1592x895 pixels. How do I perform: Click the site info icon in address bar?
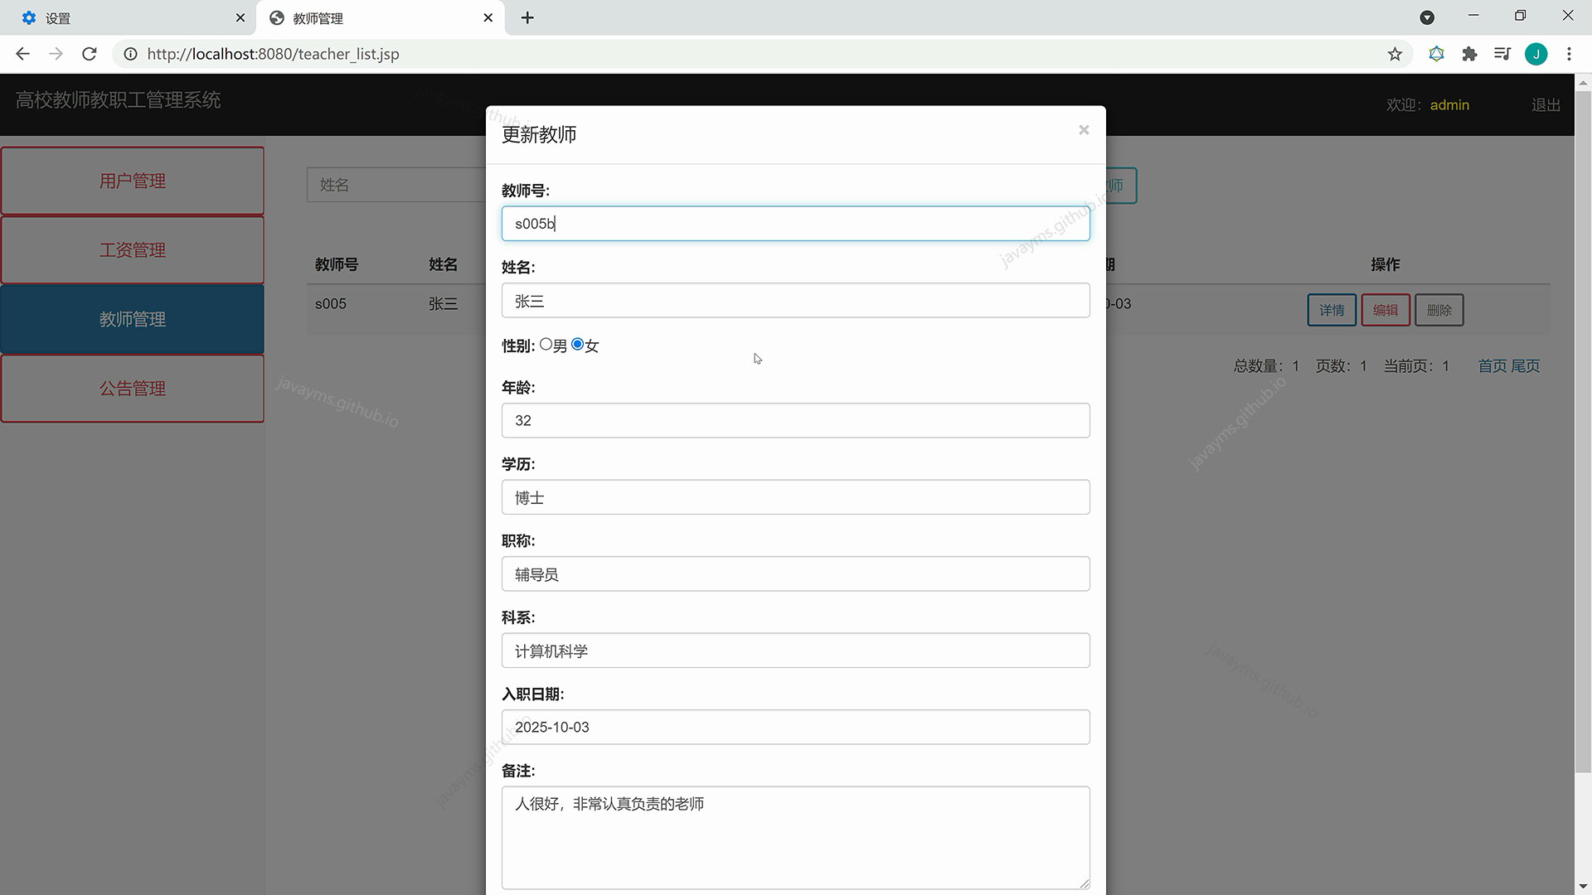click(130, 53)
